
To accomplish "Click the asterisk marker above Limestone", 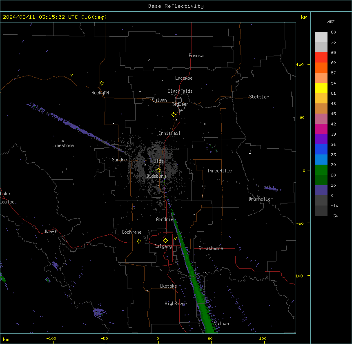I will [x=62, y=141].
